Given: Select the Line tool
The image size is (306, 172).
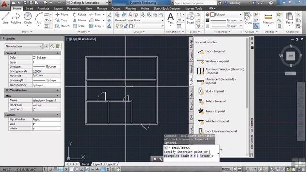Looking at the screenshot, I should [x=5, y=18].
